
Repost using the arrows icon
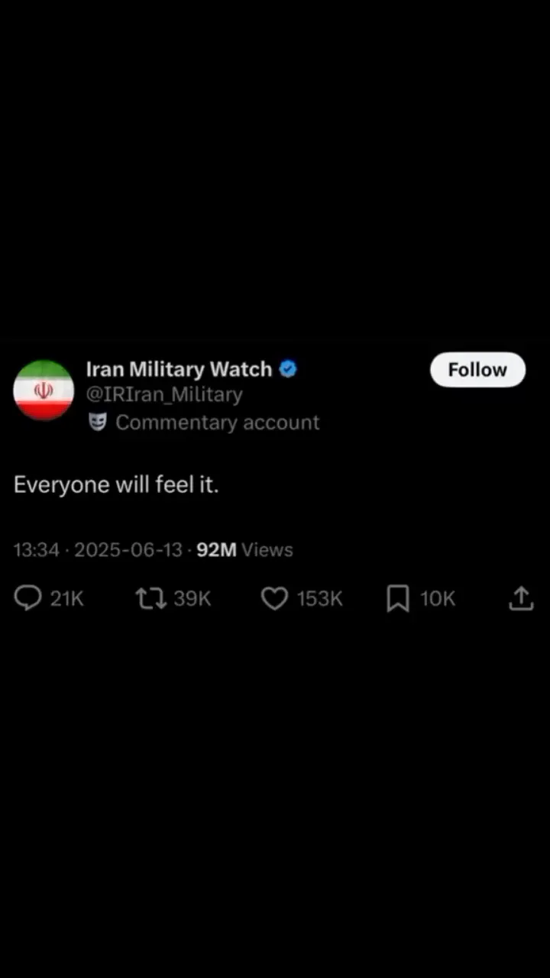(150, 598)
